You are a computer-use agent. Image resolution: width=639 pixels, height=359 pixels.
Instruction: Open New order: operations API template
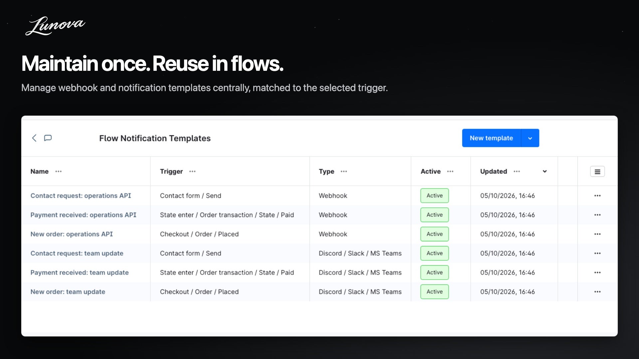72,234
